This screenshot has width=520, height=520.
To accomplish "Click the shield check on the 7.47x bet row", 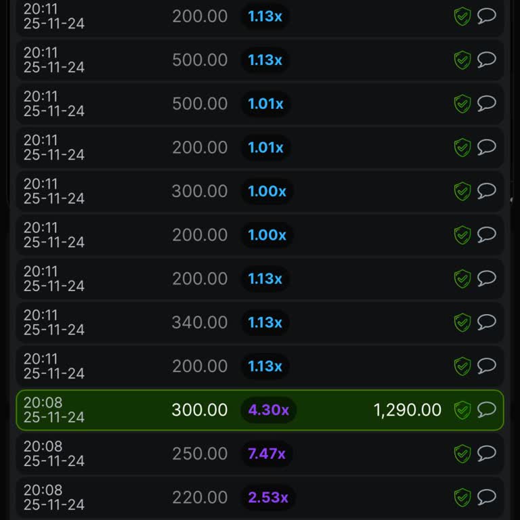I will click(462, 454).
